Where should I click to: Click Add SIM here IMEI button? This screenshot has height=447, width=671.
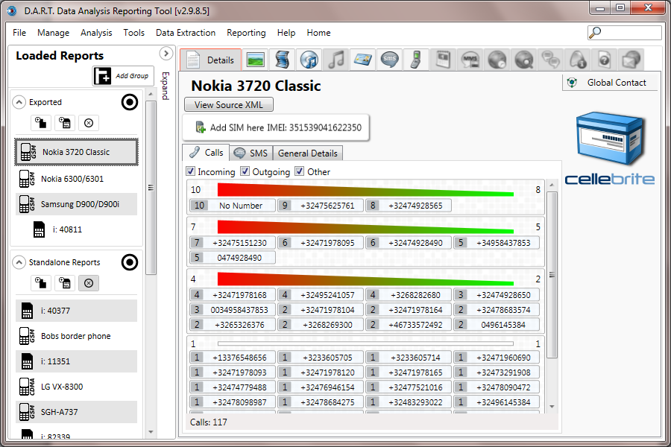pos(276,127)
